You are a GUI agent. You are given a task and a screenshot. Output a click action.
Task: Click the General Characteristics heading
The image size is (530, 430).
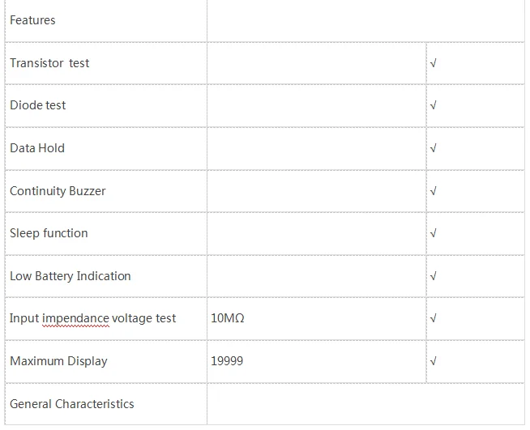coord(72,404)
